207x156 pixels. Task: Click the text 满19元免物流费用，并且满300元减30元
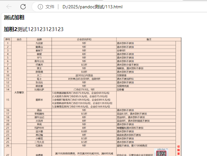click(x=78, y=153)
